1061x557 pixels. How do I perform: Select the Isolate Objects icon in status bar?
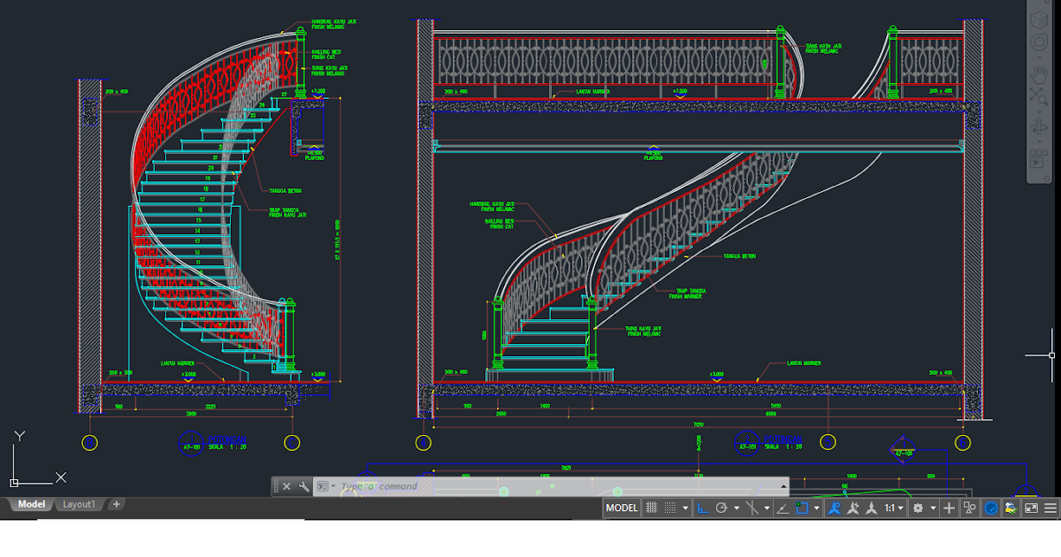pos(969,507)
